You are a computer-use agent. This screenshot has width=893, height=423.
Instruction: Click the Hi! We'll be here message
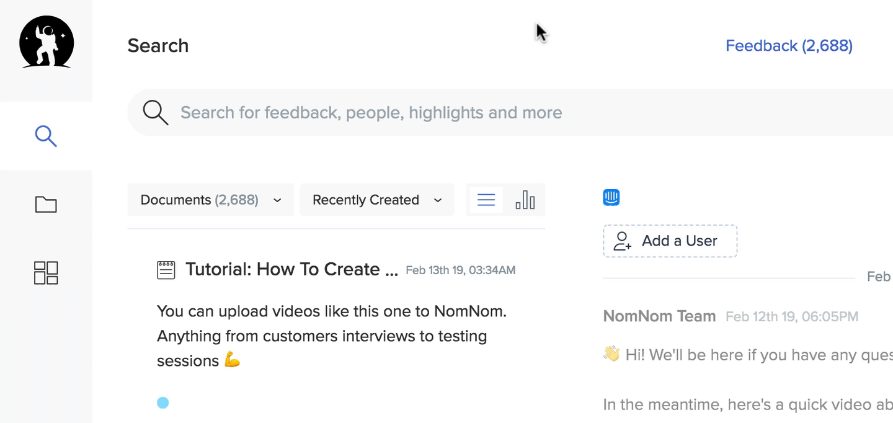pyautogui.click(x=748, y=355)
